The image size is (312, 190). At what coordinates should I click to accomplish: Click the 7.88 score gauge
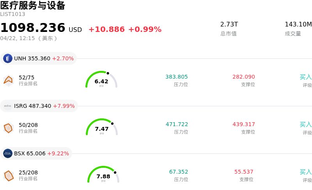[103, 175]
